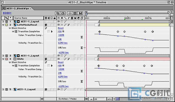Click velocity graph resize icon for White layer

click(x=82, y=81)
